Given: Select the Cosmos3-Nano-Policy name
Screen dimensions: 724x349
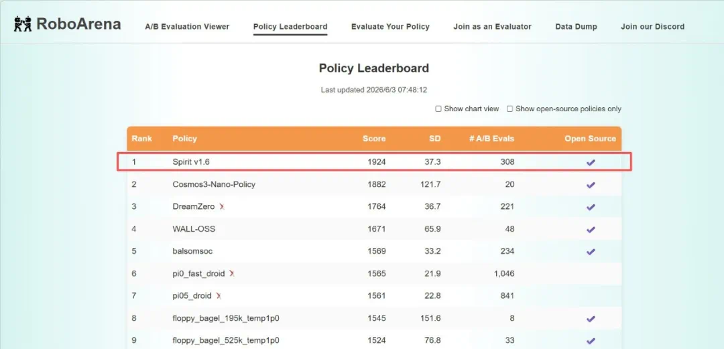Looking at the screenshot, I should coord(214,184).
